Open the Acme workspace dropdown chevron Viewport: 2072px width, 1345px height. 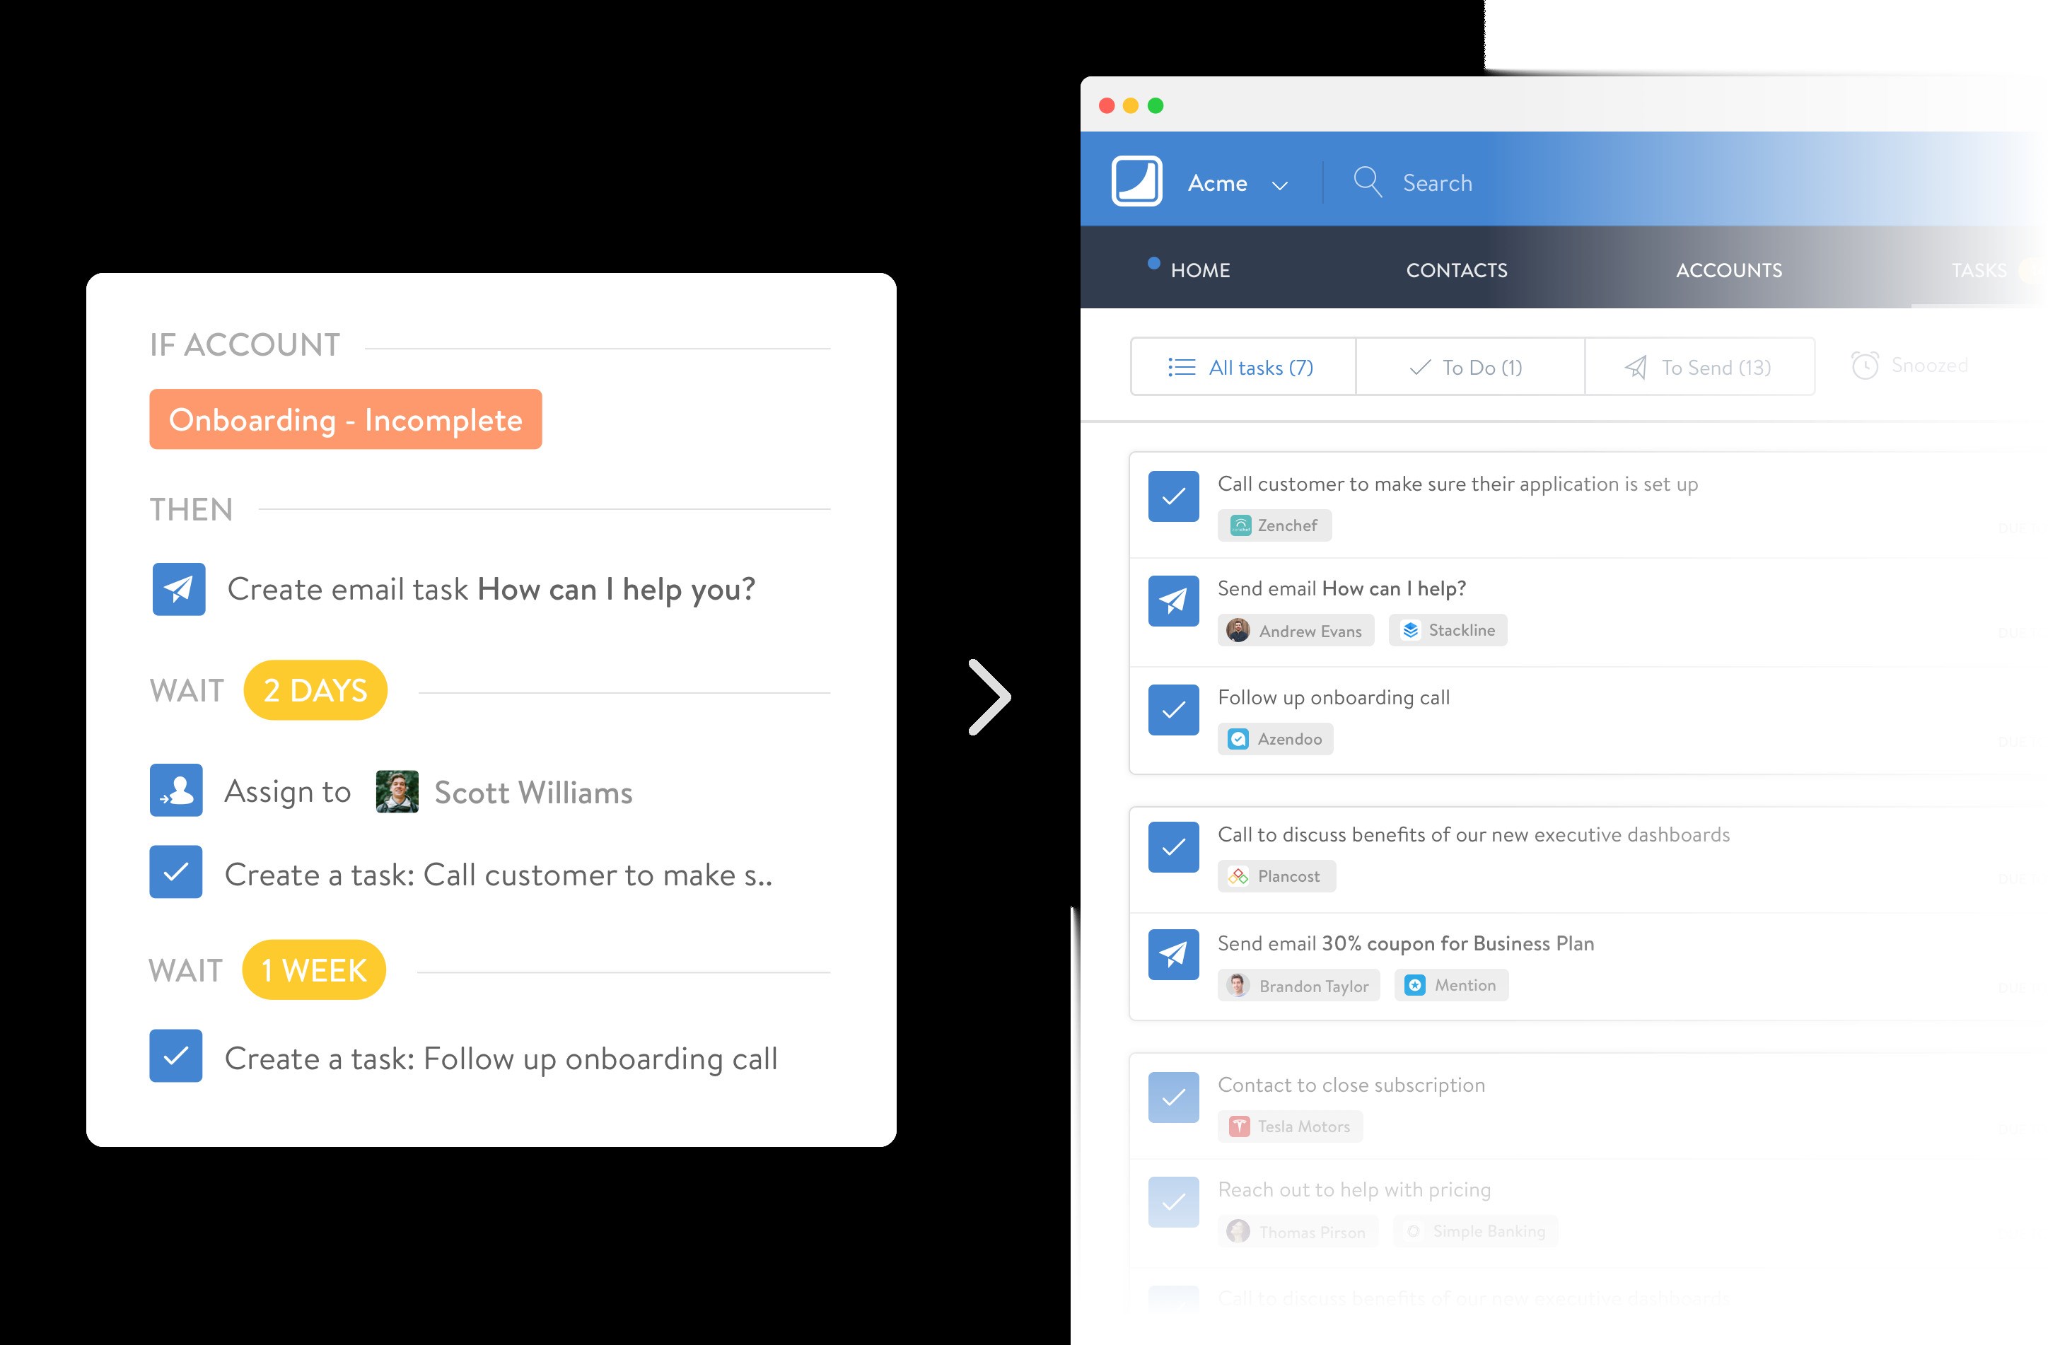tap(1279, 185)
